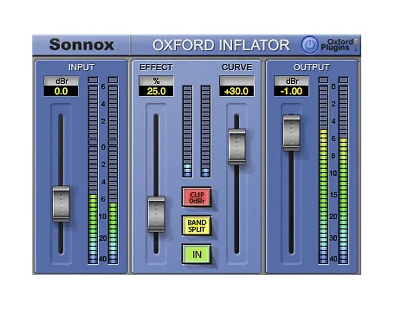
Task: Click the INPUT fader handle
Action: pyautogui.click(x=61, y=204)
